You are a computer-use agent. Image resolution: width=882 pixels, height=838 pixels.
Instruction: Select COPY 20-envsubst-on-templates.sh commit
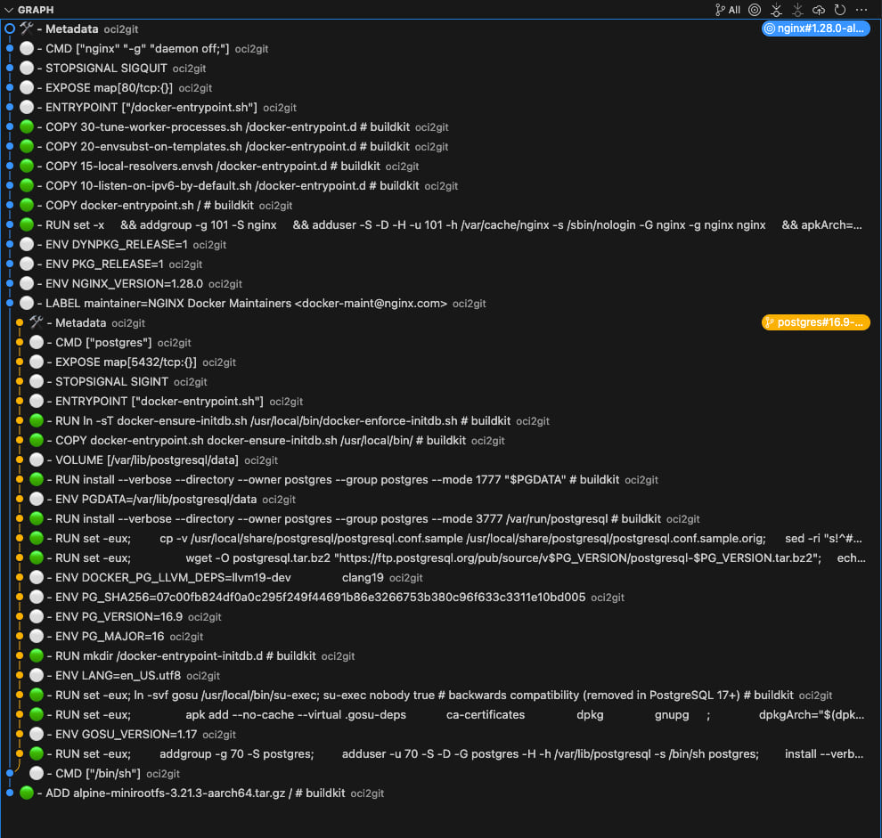point(441,147)
